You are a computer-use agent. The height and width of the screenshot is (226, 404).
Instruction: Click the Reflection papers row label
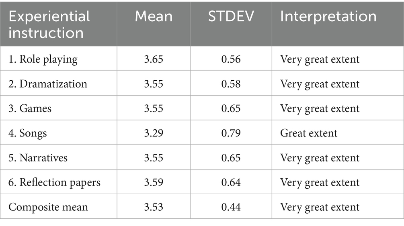click(55, 182)
